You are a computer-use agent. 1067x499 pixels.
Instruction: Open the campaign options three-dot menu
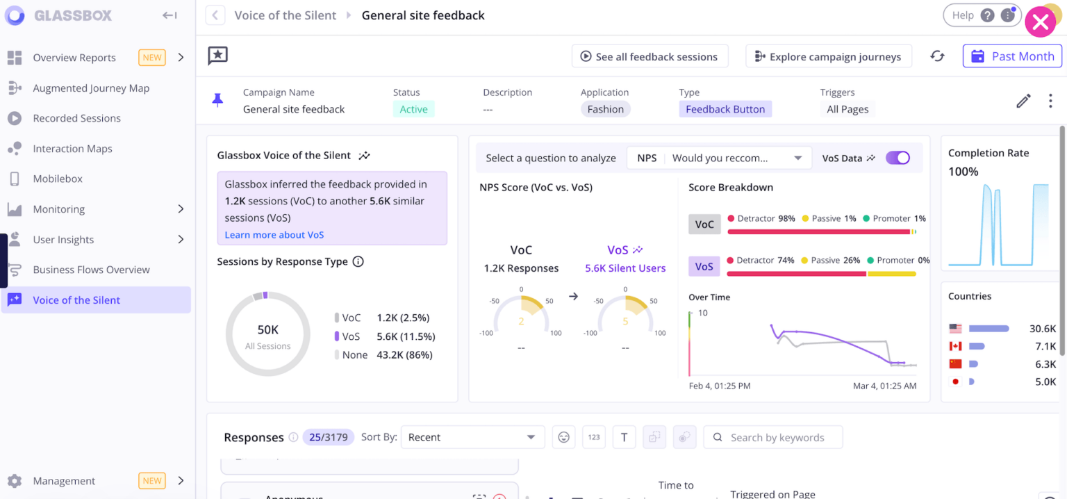(1050, 101)
